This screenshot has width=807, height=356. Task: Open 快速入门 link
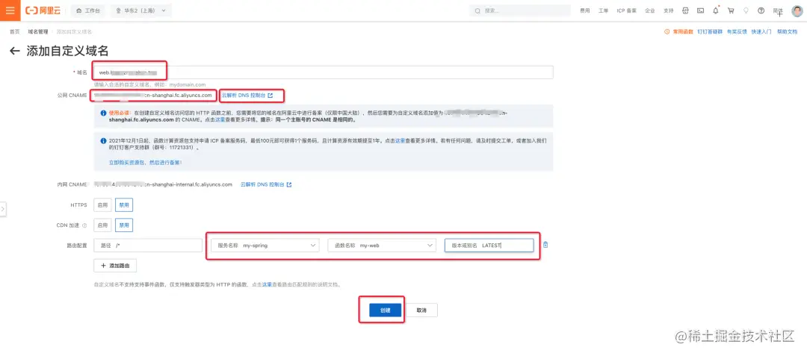[761, 32]
